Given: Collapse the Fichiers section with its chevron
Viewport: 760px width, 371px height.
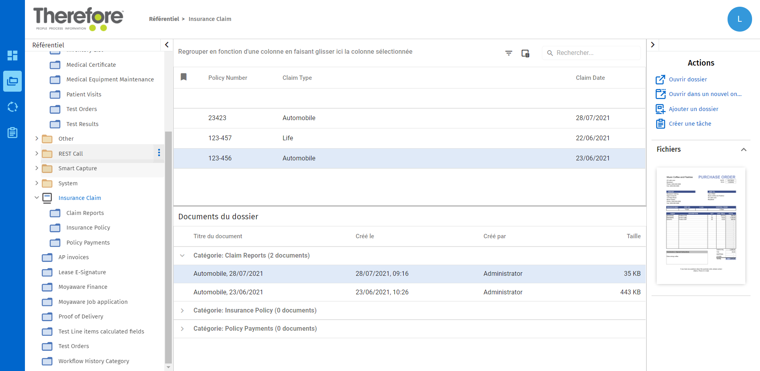Looking at the screenshot, I should pos(744,149).
